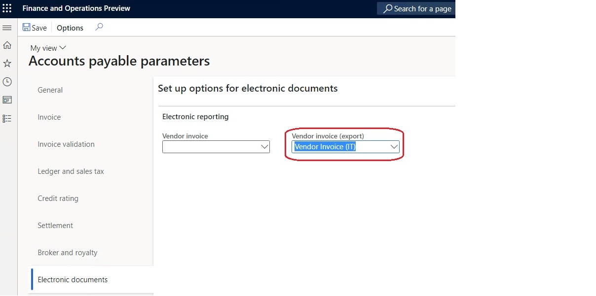Expand the My view selector
This screenshot has height=296, width=596.
tap(47, 48)
